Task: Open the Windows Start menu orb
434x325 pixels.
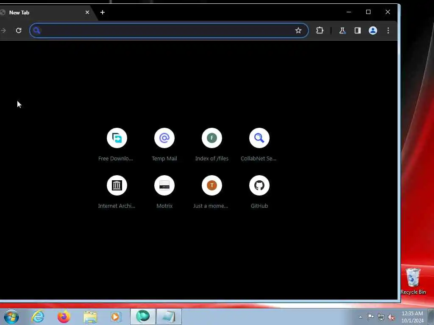Action: pyautogui.click(x=11, y=317)
